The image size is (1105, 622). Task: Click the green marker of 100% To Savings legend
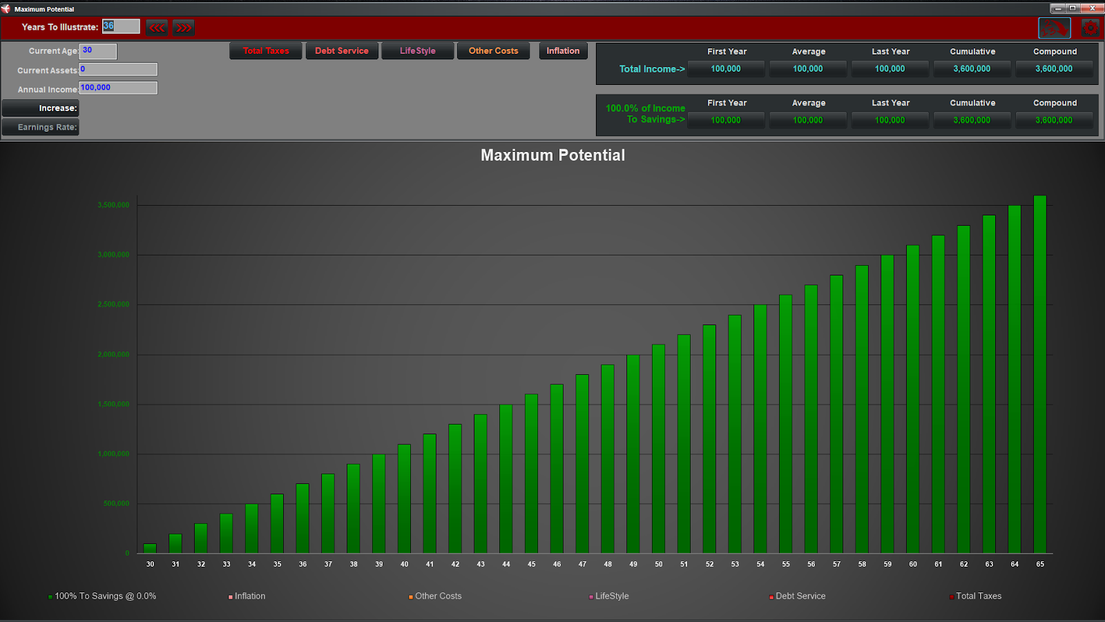click(x=50, y=597)
